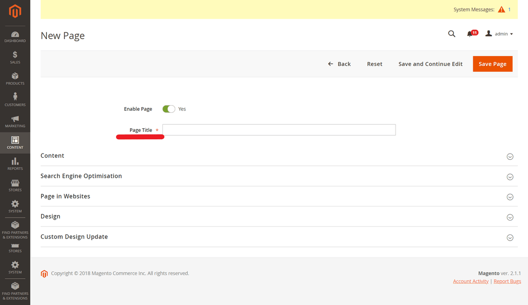Click the System Messages warning icon
528x305 pixels.
[x=501, y=9]
